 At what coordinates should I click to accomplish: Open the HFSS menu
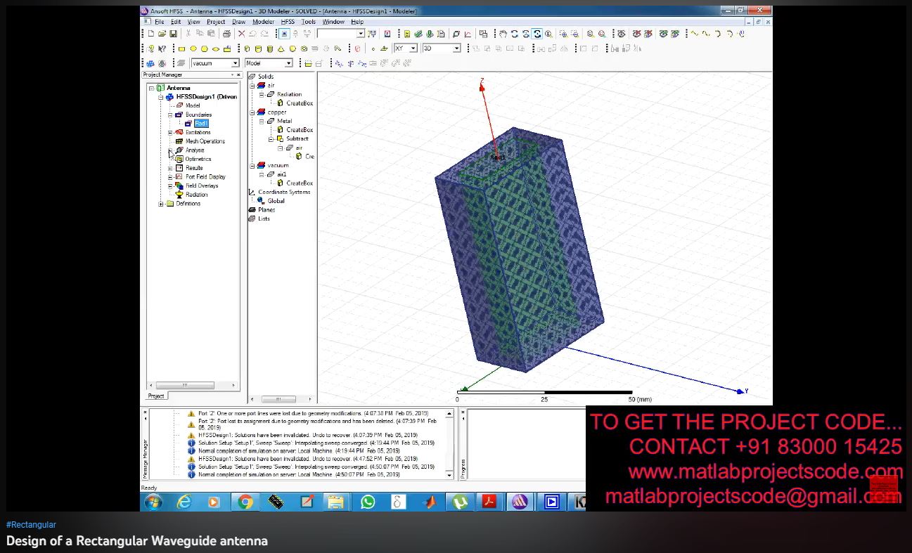point(288,22)
